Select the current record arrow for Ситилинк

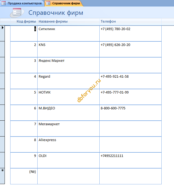[2, 33]
